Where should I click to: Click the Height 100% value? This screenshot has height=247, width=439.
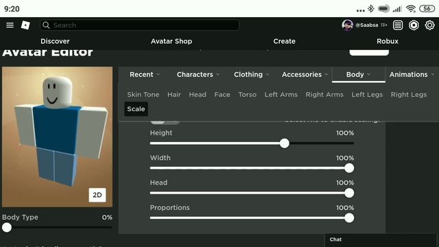click(345, 133)
